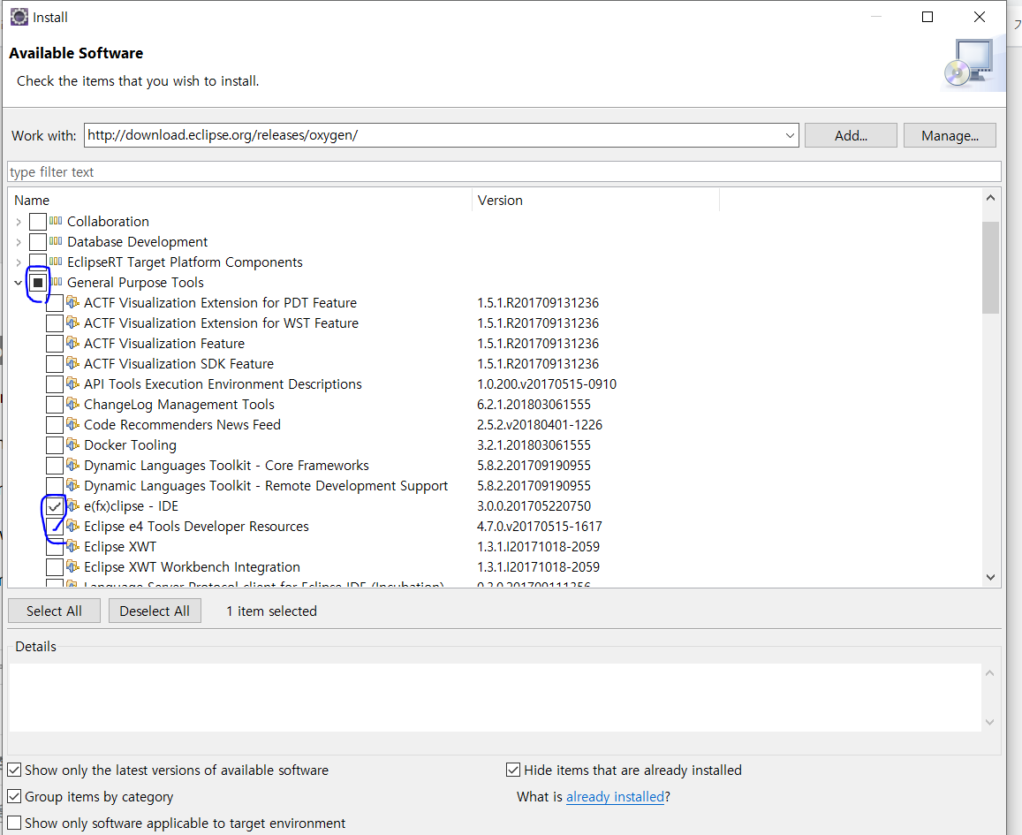Click the type filter text field

pos(503,172)
